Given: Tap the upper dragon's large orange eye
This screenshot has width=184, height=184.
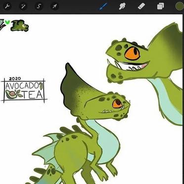Looking at the screenshot, I should coord(132,53).
